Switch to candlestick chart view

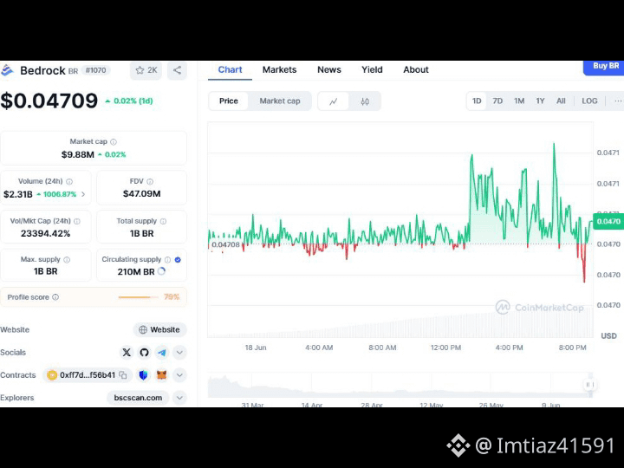[365, 101]
